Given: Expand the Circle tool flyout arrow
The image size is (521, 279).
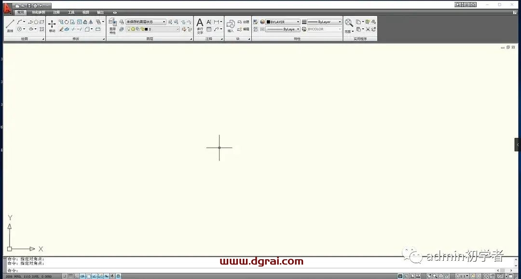Looking at the screenshot, I should click(24, 29).
